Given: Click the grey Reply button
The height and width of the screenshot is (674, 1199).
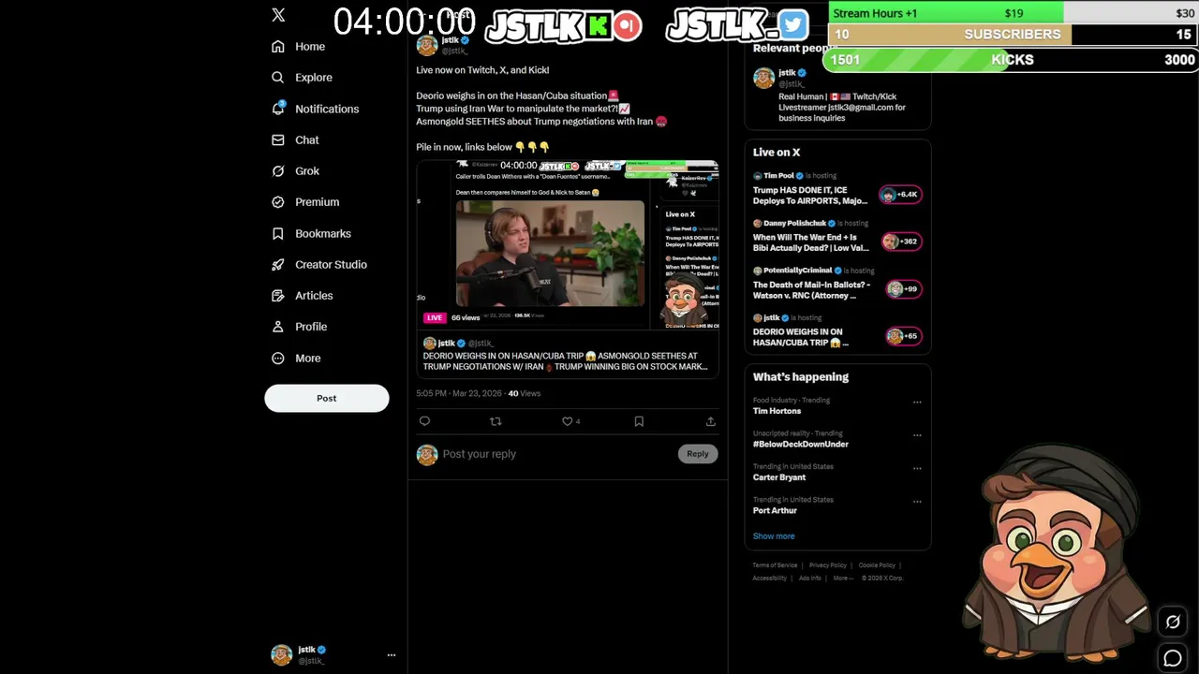Looking at the screenshot, I should (x=698, y=454).
